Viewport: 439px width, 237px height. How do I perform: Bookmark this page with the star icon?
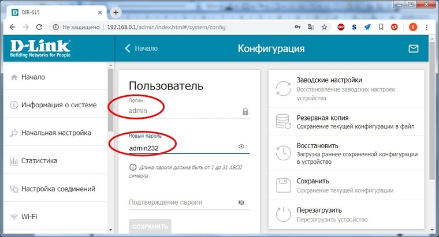[325, 27]
